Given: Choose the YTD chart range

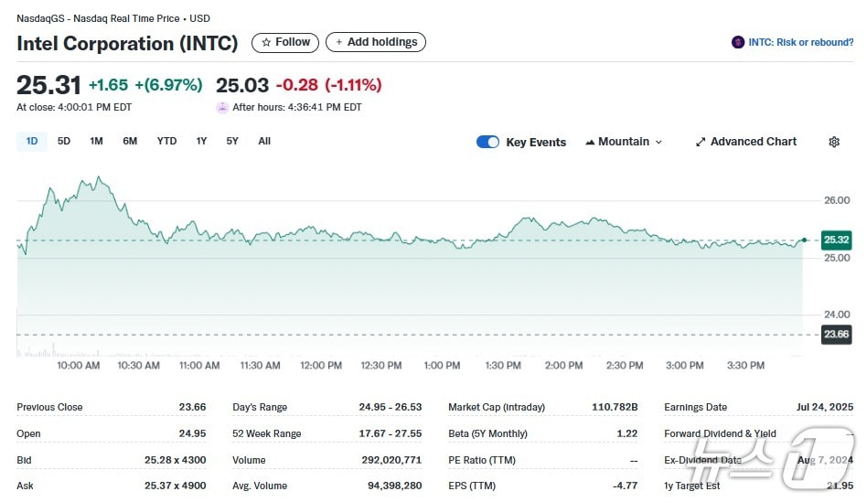Looking at the screenshot, I should point(166,141).
